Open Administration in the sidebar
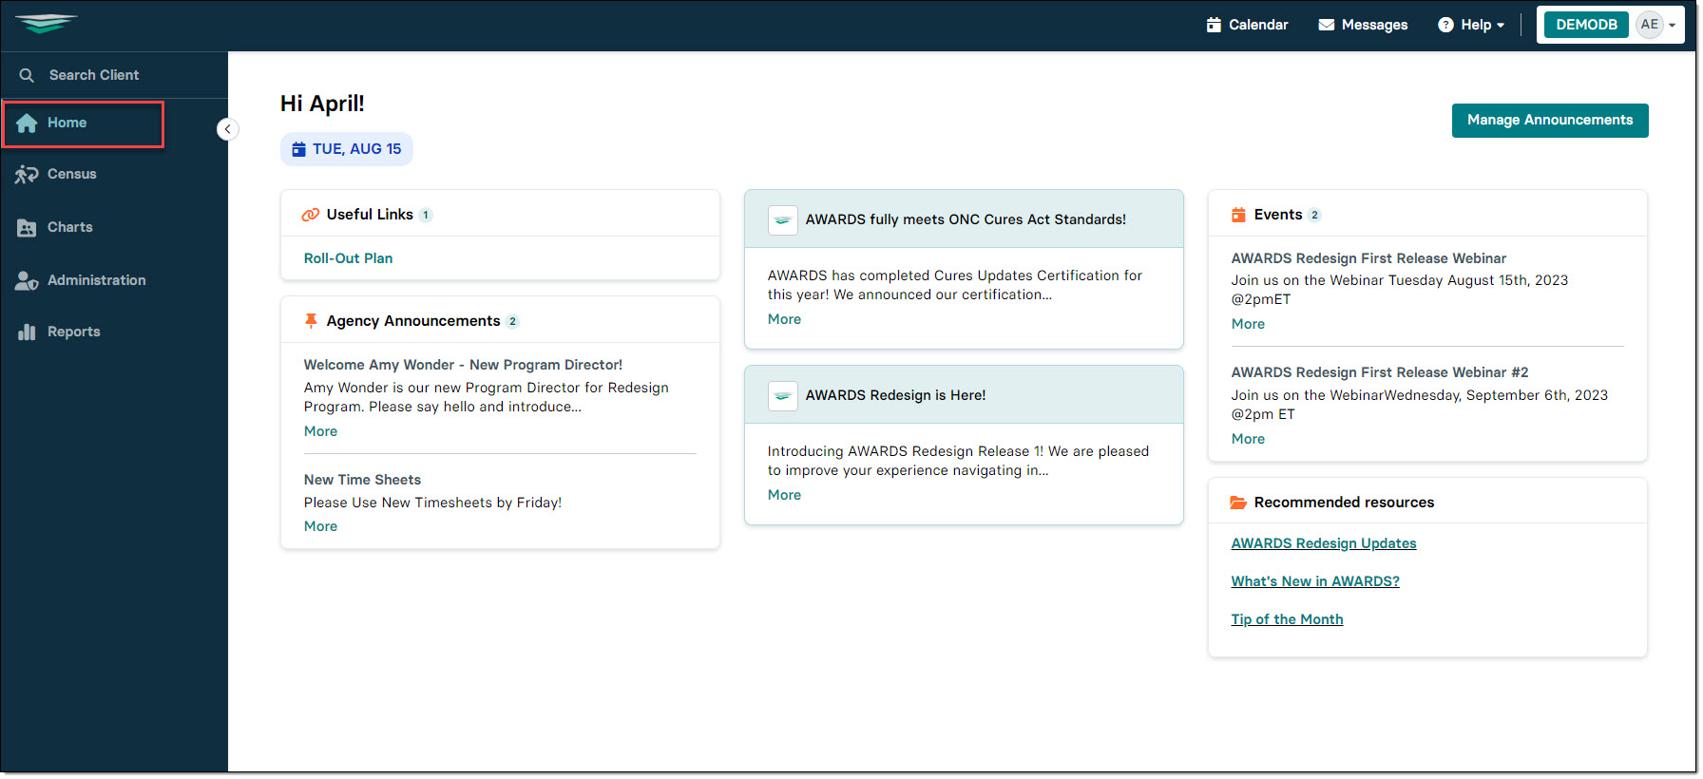 pos(96,280)
